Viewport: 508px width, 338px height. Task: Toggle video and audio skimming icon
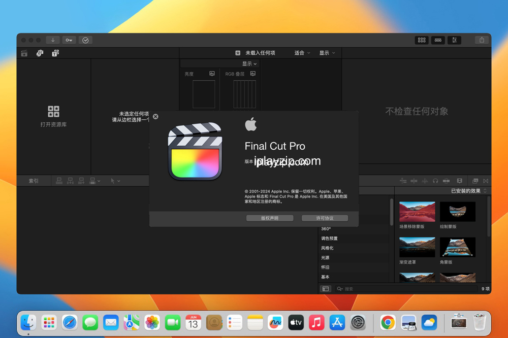pyautogui.click(x=414, y=181)
